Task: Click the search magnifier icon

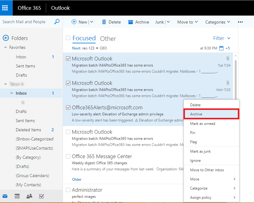Action: 57,22
